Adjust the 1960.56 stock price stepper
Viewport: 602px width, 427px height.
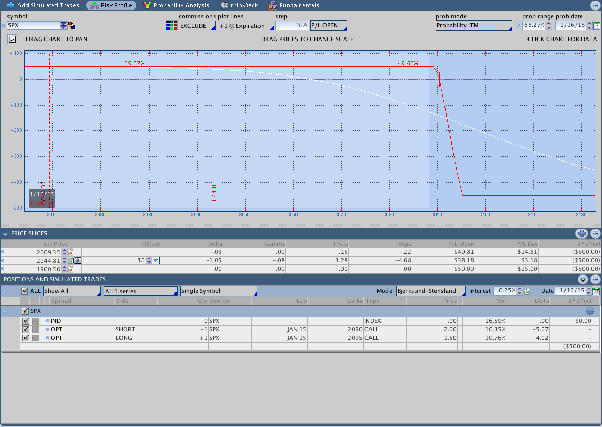(64, 269)
